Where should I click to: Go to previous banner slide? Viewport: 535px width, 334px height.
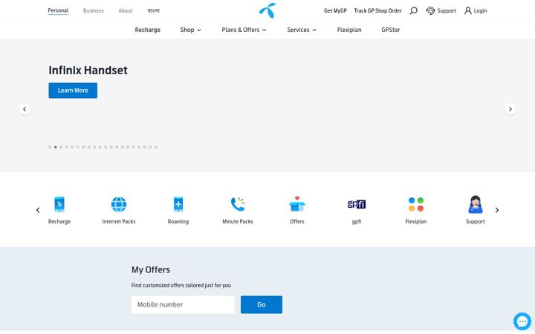(25, 109)
